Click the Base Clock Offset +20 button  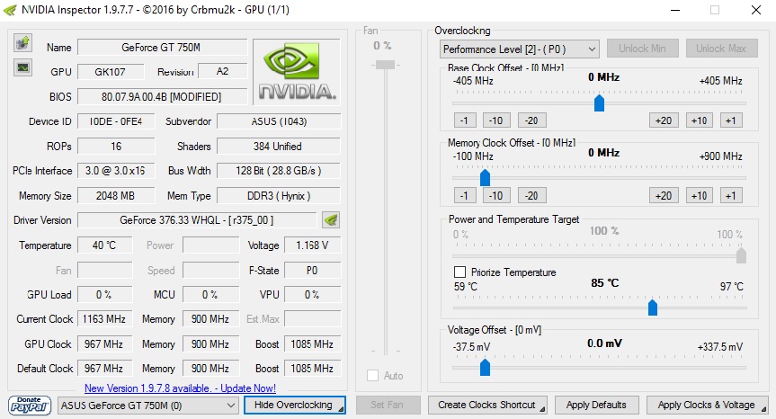(x=664, y=120)
